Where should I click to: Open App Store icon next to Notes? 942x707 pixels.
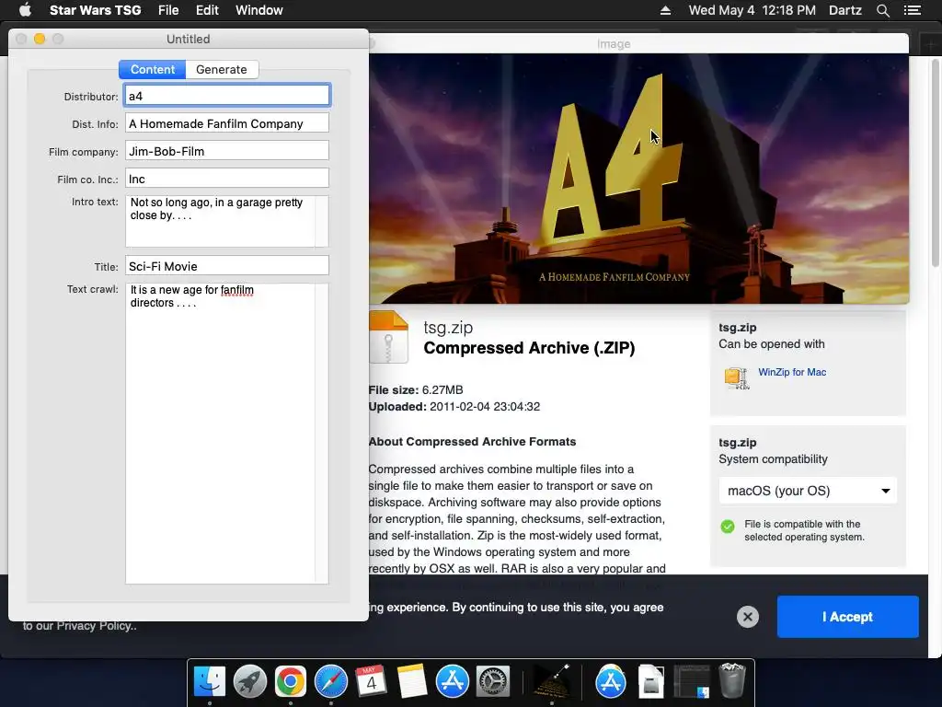tap(452, 682)
